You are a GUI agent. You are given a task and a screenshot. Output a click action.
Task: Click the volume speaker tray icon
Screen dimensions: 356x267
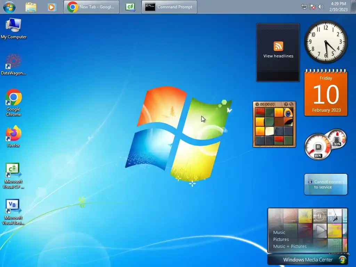(x=321, y=7)
